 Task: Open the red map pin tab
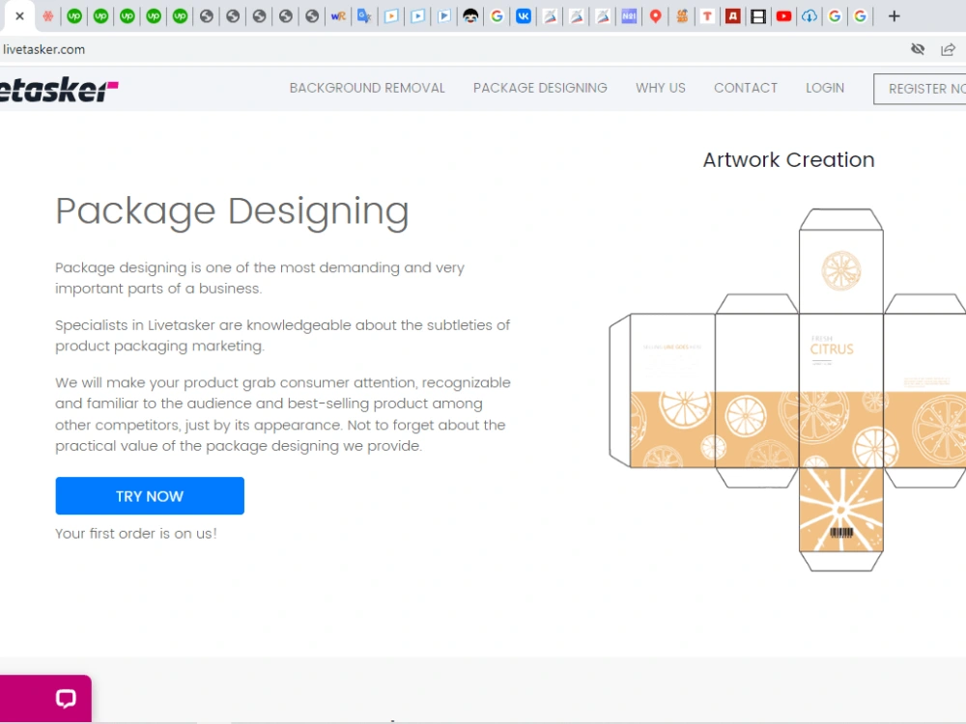[x=656, y=16]
